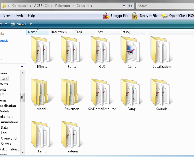Open the Fonts folder icon
This screenshot has width=194, height=157.
tap(72, 50)
